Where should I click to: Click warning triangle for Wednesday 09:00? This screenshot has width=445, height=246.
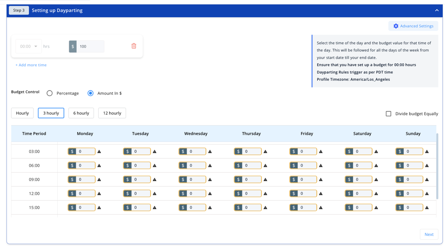click(210, 180)
